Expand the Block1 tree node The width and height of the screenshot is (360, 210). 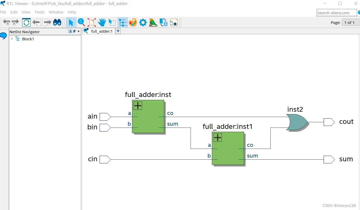12,39
